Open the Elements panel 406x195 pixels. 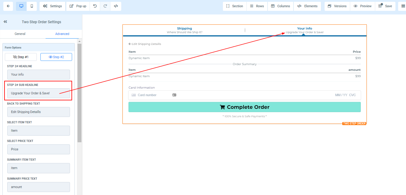307,6
